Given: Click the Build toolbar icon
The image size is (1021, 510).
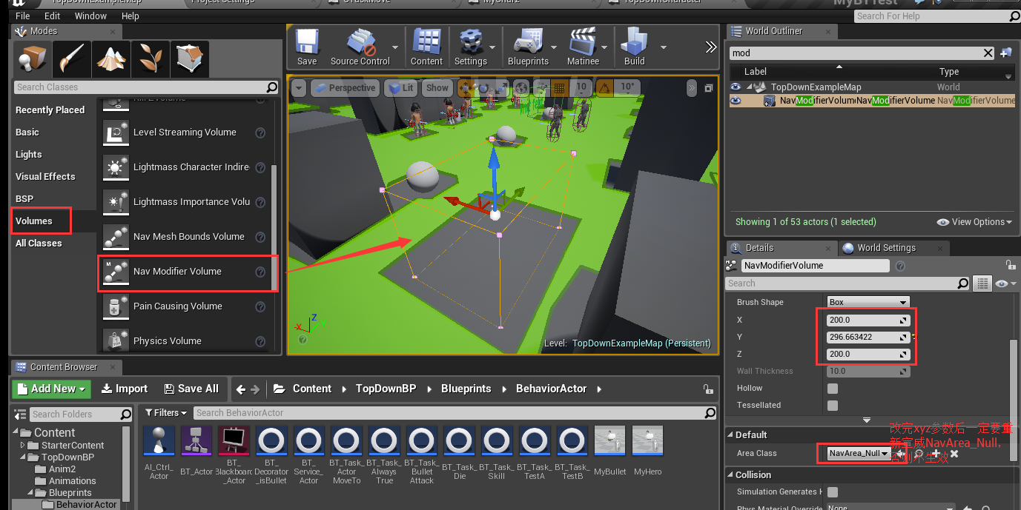Looking at the screenshot, I should (x=635, y=47).
